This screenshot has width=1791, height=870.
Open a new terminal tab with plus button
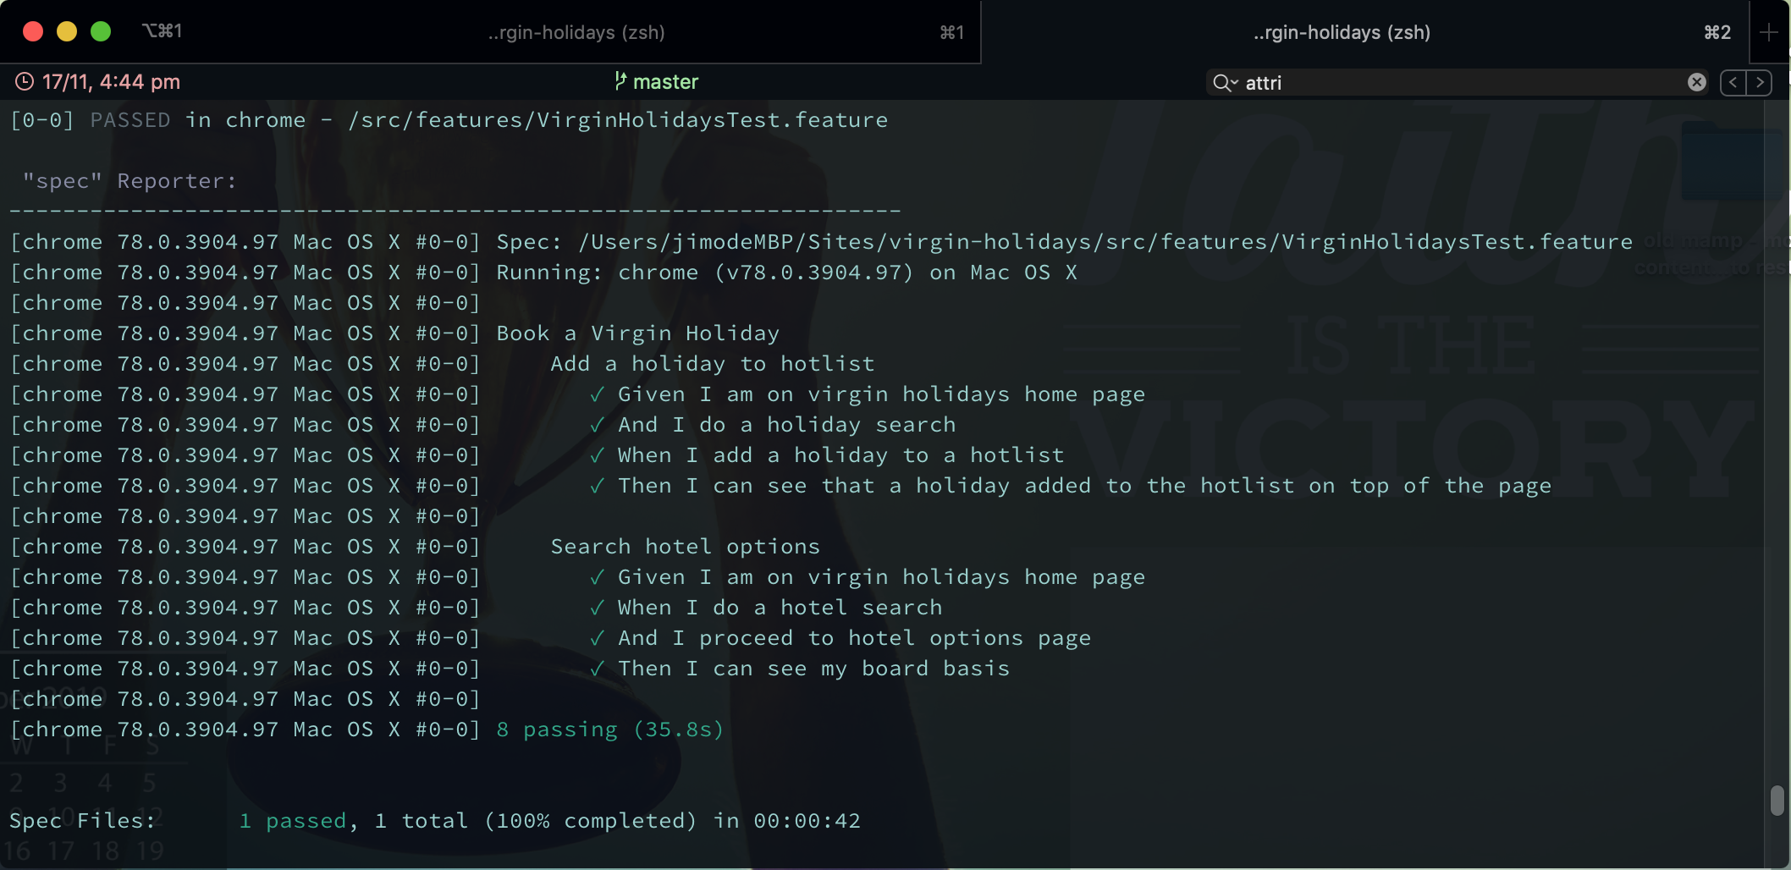[1768, 32]
